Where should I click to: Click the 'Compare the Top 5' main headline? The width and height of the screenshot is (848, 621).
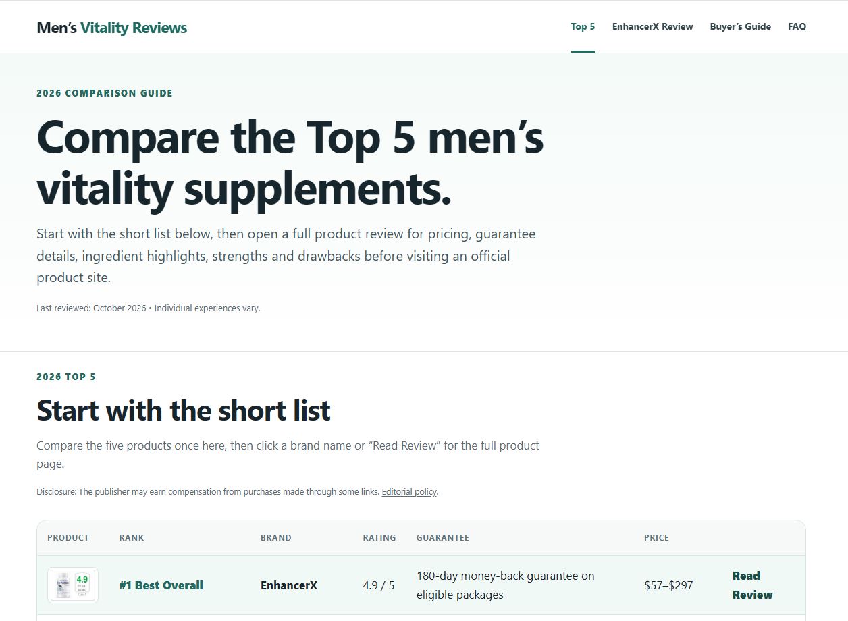[290, 162]
